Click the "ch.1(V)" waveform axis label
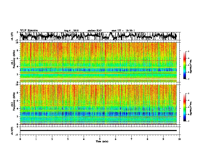This screenshot has width=202, height=156. point(12,36)
